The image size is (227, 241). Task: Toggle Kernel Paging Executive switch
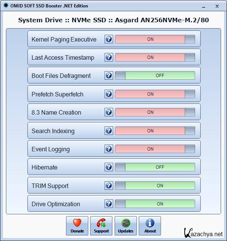click(x=155, y=39)
